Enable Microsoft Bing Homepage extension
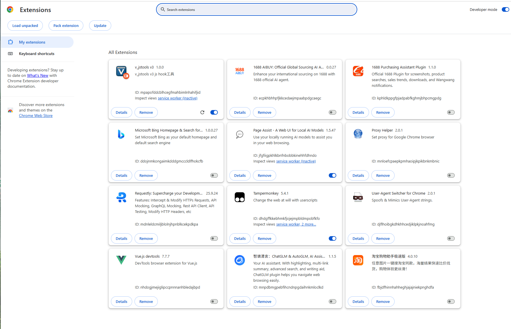This screenshot has width=511, height=329. (214, 175)
